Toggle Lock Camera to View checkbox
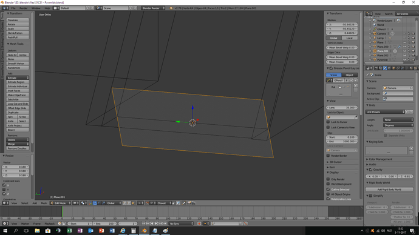The image size is (419, 235). [x=328, y=127]
